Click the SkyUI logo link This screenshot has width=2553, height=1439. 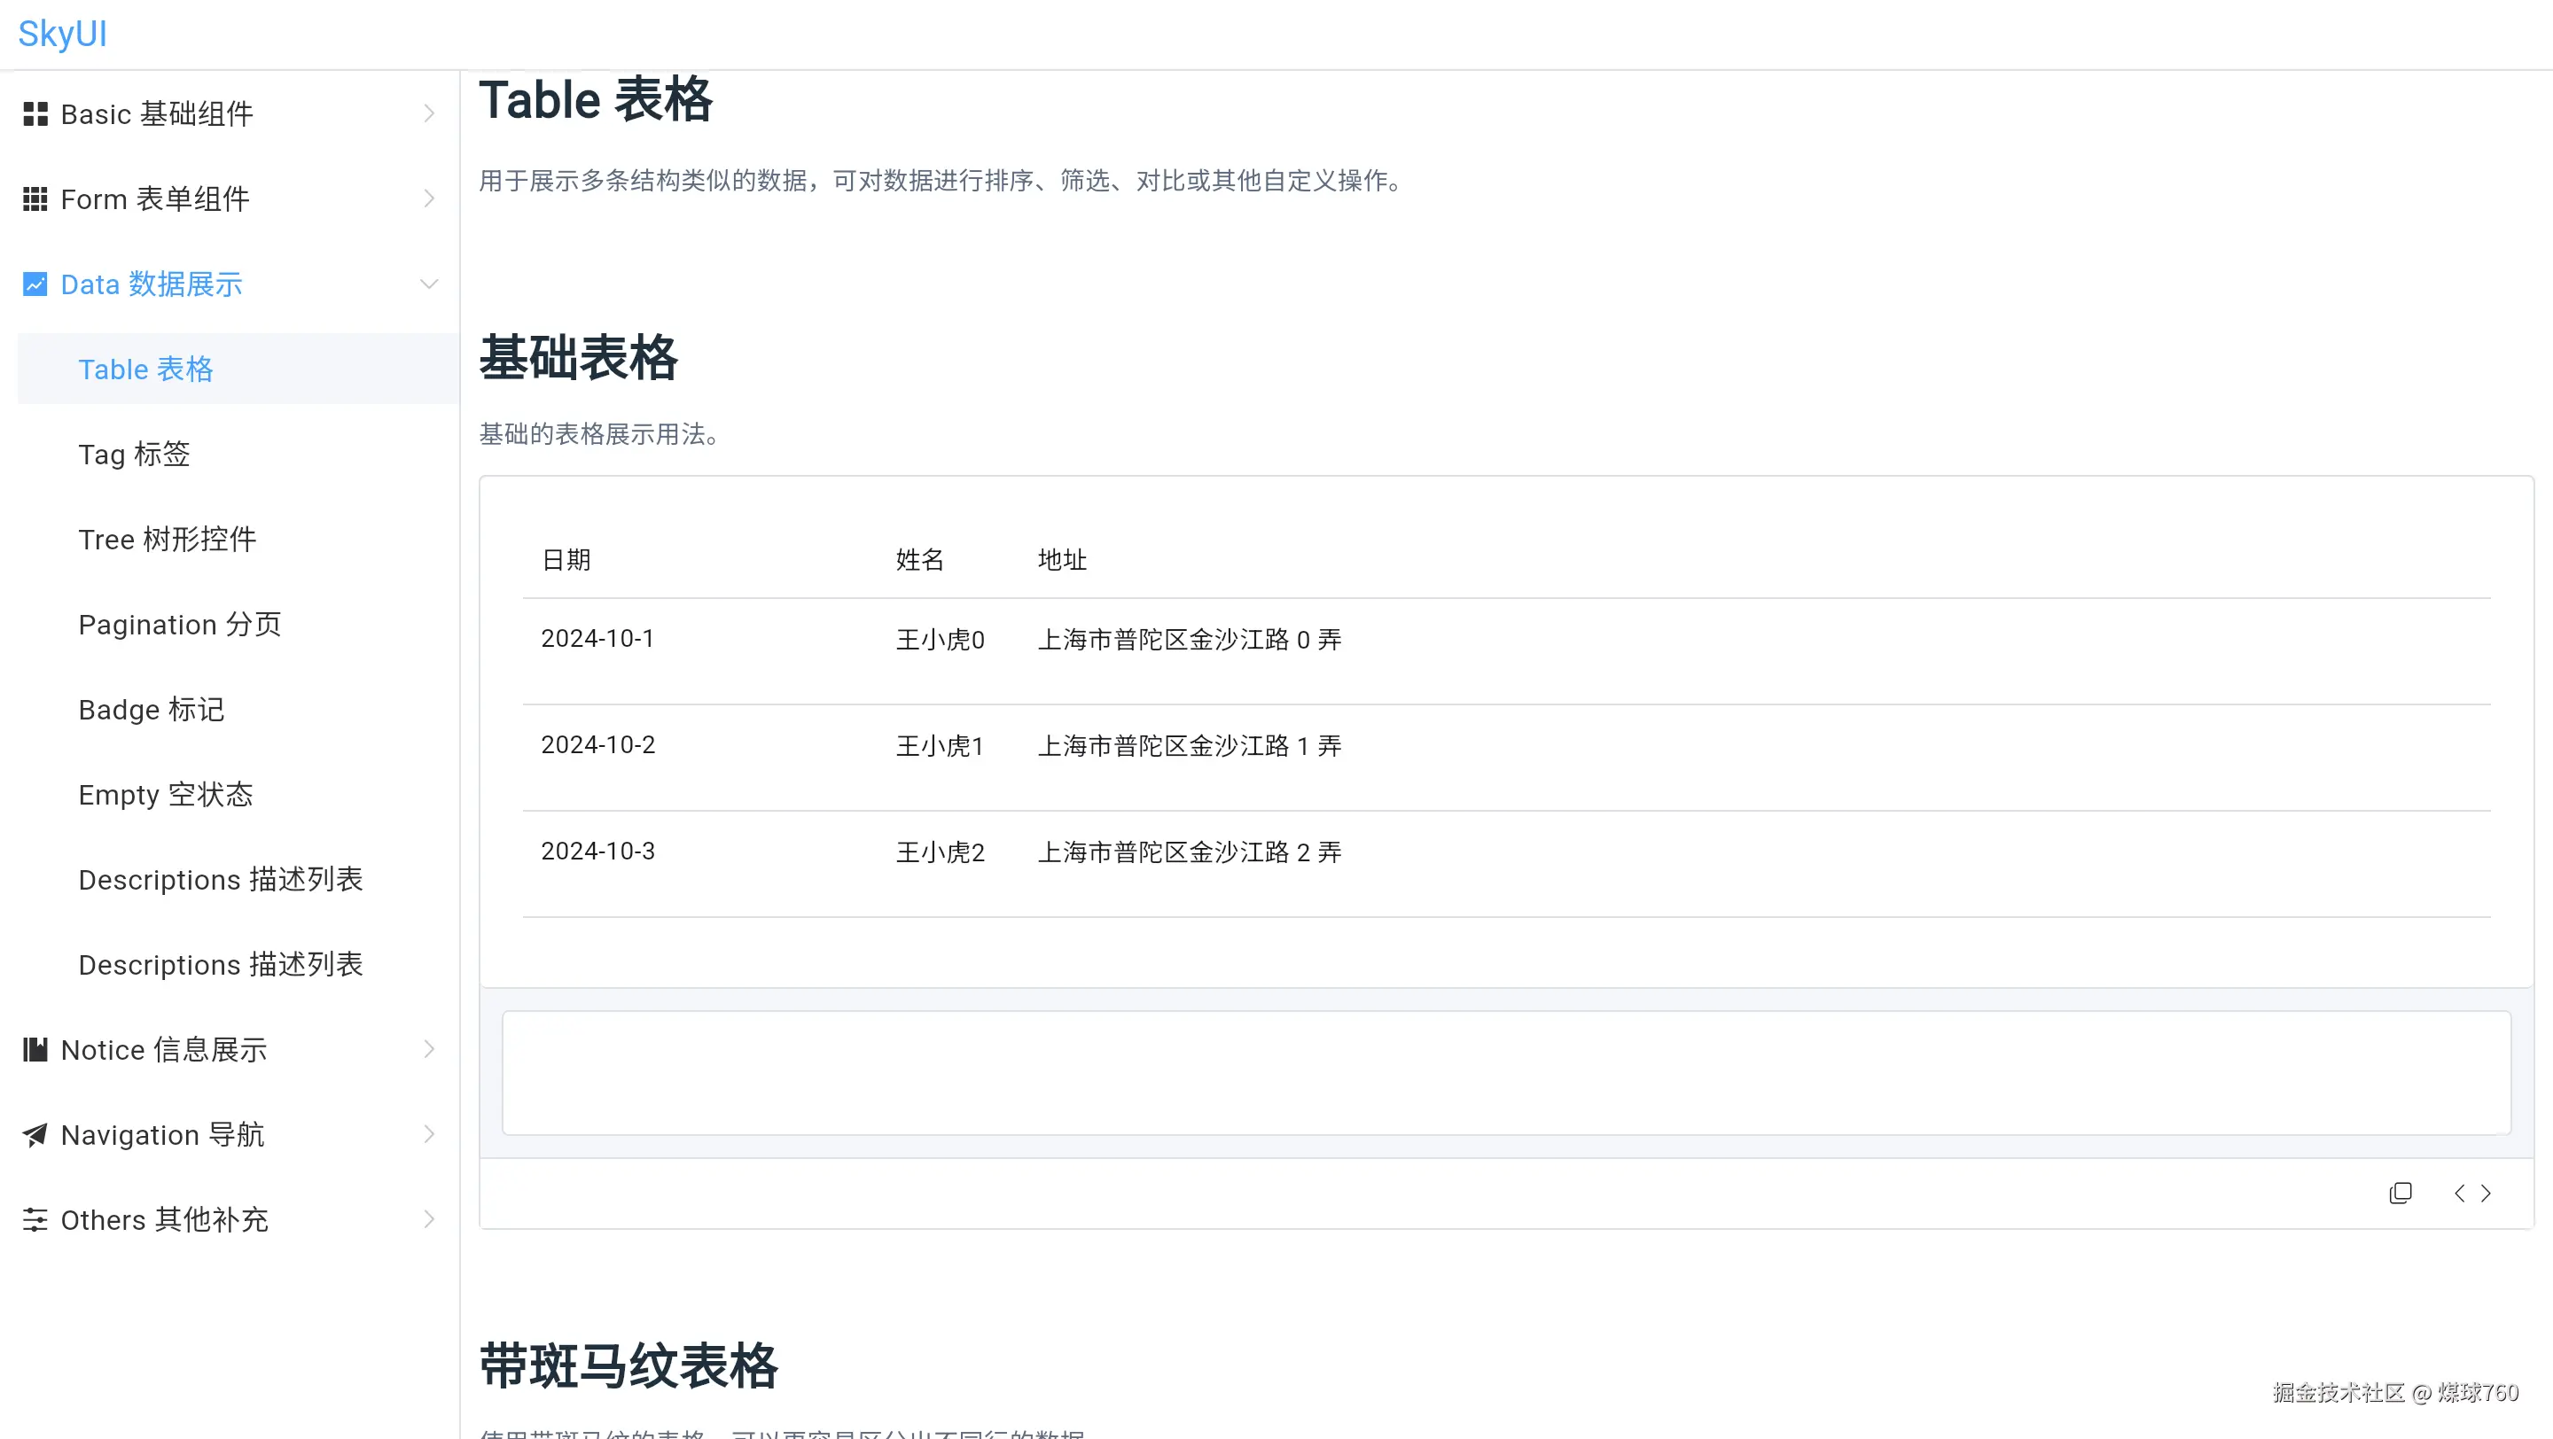click(62, 34)
